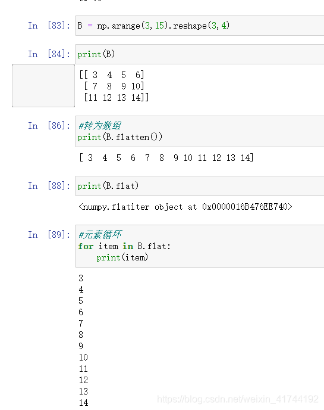Click the for-loop code cell In [89]
The width and height of the screenshot is (324, 410).
(x=200, y=246)
